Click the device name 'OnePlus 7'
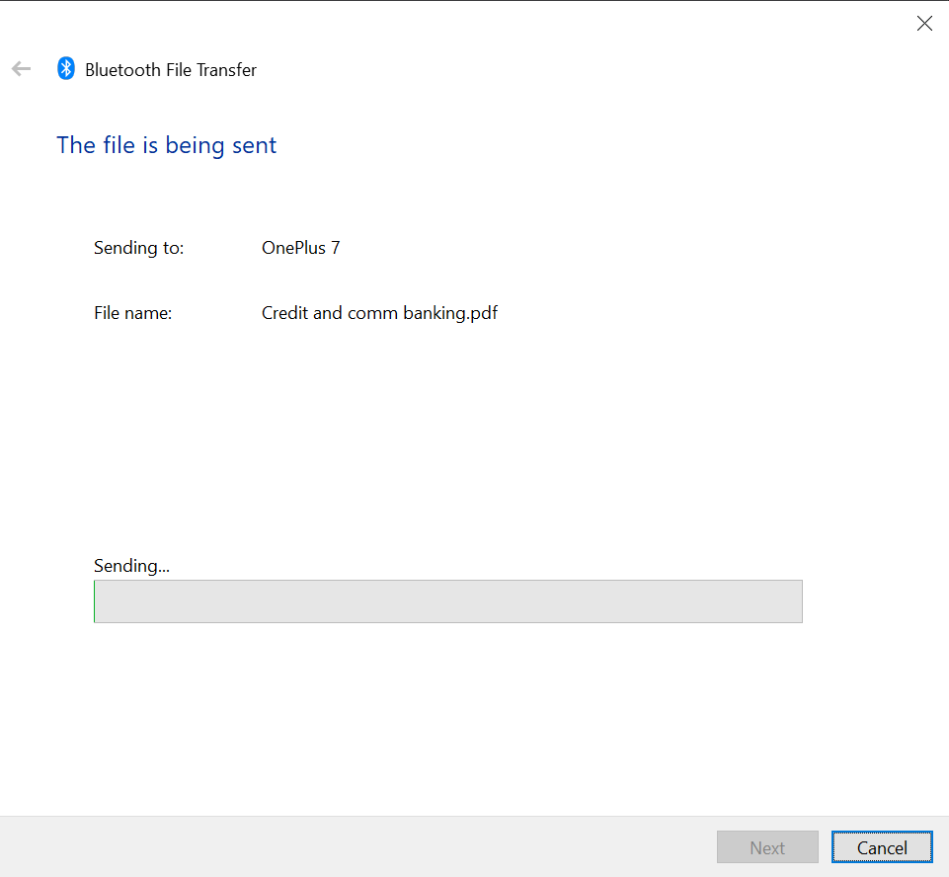The width and height of the screenshot is (949, 877). pos(301,248)
